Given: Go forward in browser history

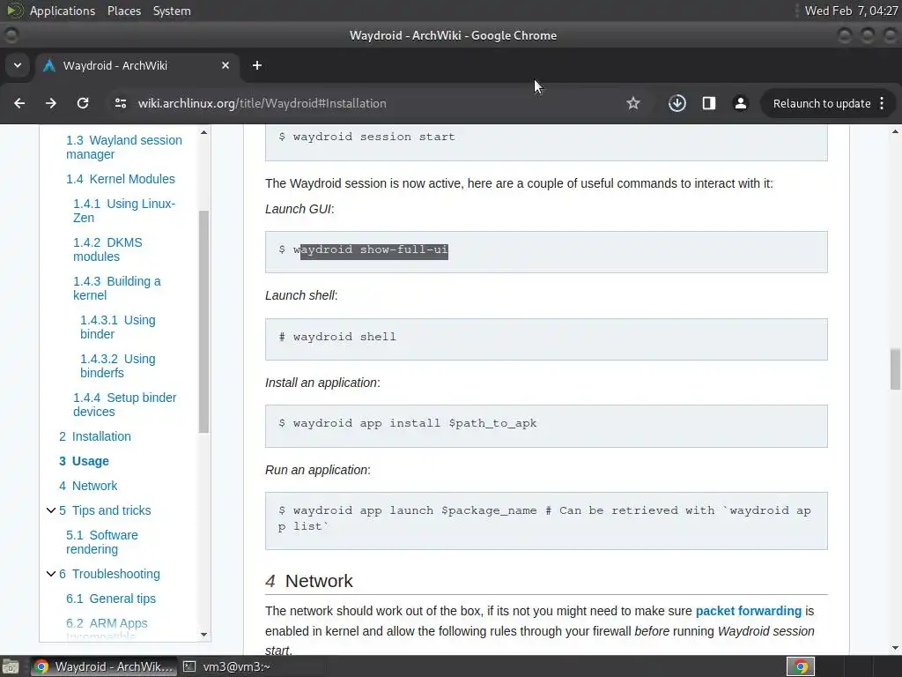Looking at the screenshot, I should click(x=51, y=103).
